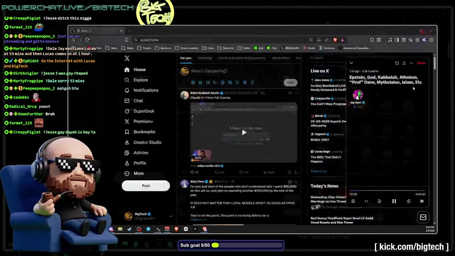The width and height of the screenshot is (455, 256).
Task: Click the bold B icon in composer
Action: coord(245,82)
